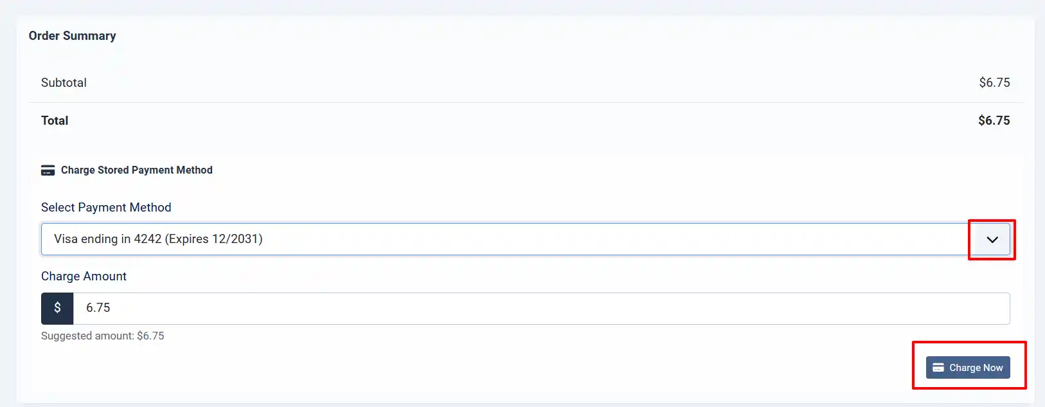This screenshot has width=1045, height=407.
Task: Click the dollar sign prefix box
Action: tap(57, 309)
